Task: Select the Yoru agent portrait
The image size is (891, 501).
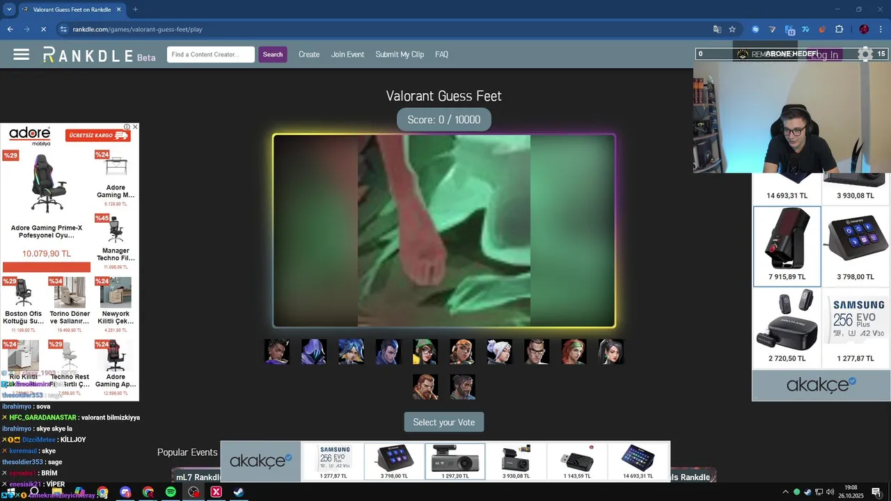Action: [x=388, y=351]
